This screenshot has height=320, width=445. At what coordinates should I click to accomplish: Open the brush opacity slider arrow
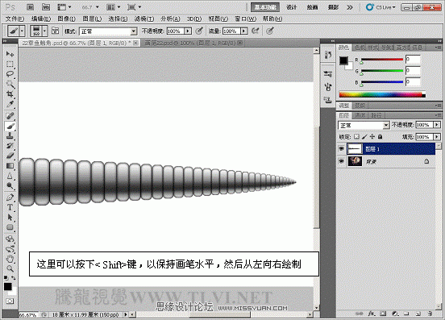[188, 31]
